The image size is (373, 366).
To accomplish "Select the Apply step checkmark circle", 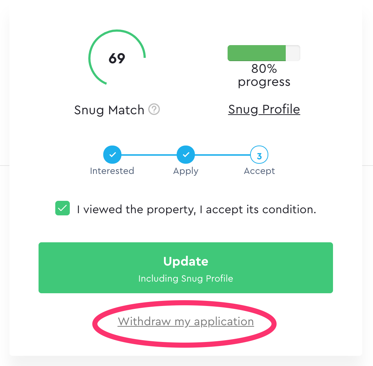I will tap(186, 155).
